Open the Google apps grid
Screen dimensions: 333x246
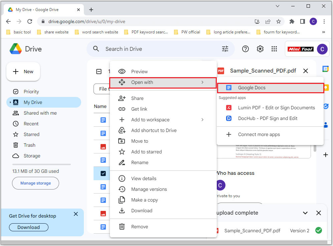click(274, 49)
